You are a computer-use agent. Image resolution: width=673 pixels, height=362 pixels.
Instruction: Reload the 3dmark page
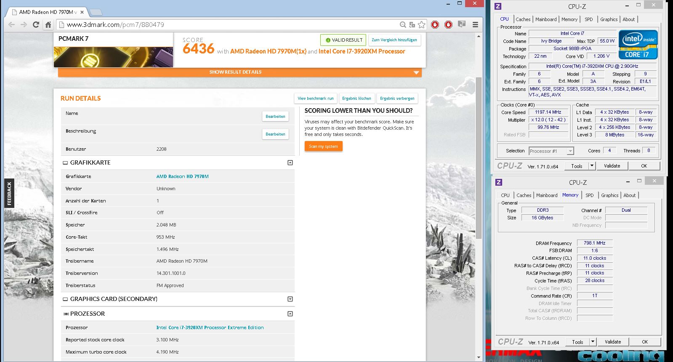[36, 24]
